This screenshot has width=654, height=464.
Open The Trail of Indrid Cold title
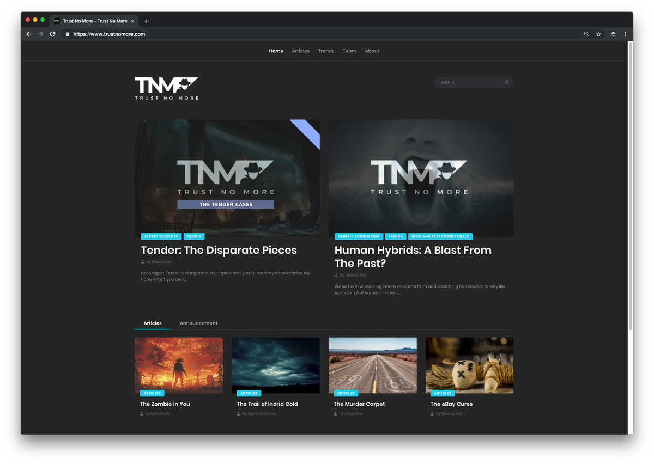coord(267,404)
